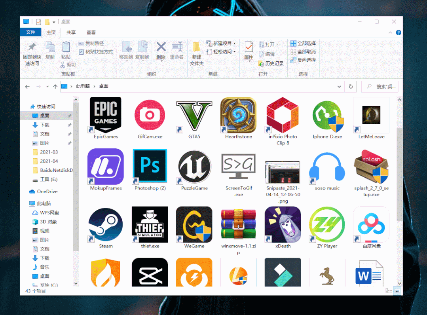Click 全部取消 select none

303,52
